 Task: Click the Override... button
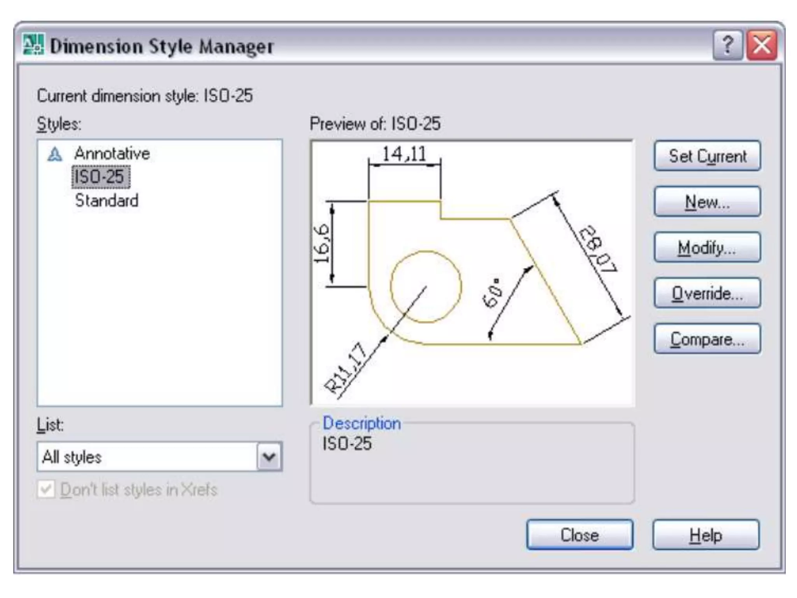tap(707, 293)
